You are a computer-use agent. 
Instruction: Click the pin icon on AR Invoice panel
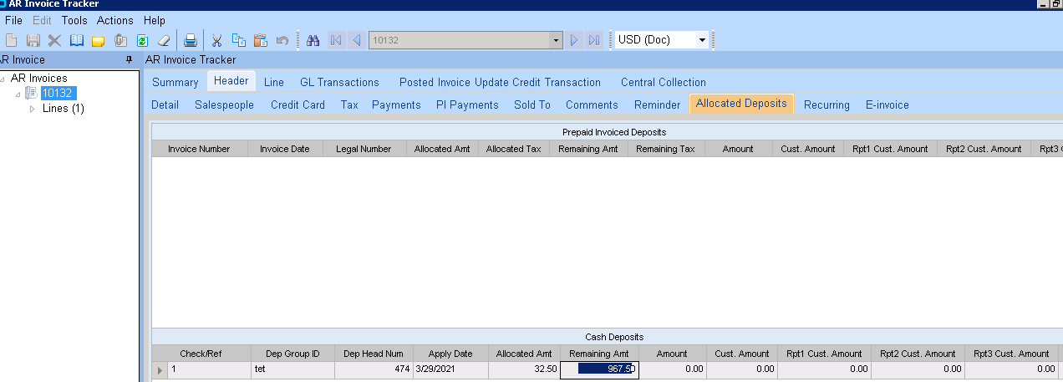pos(129,60)
